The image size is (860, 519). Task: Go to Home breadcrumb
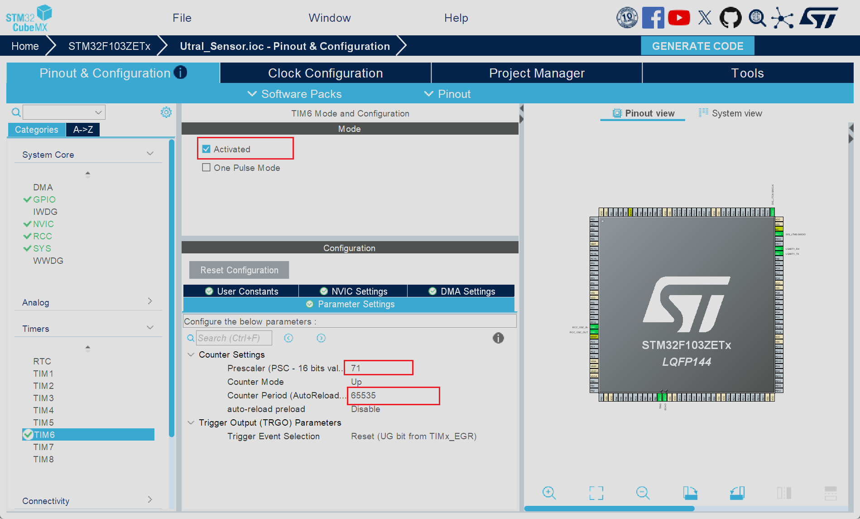25,46
